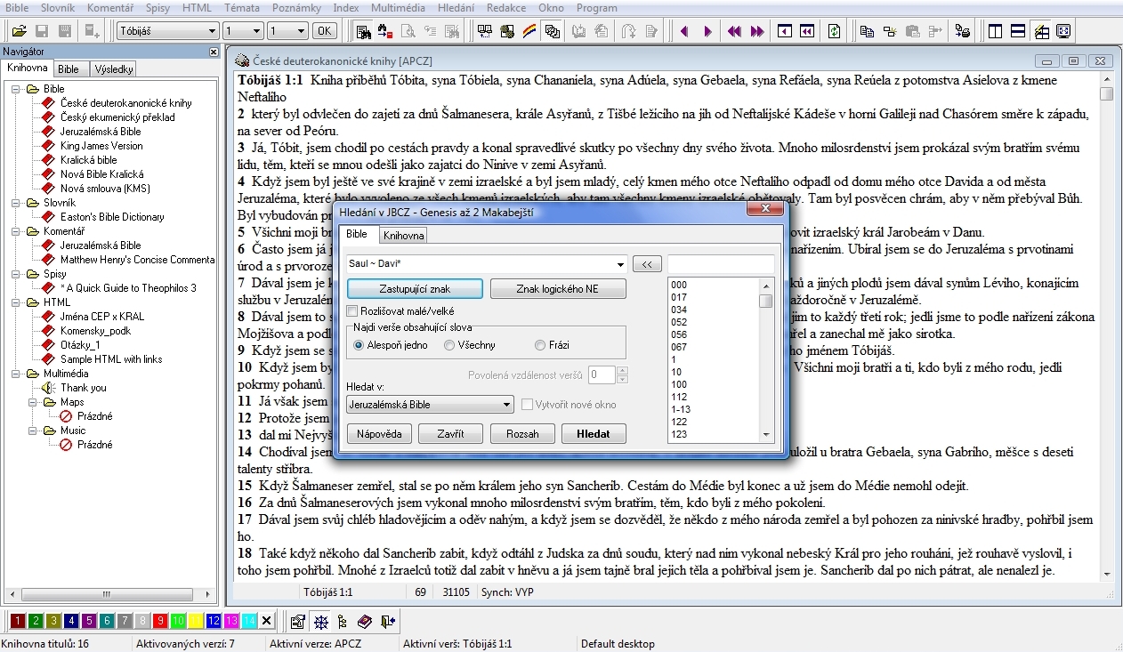Click the Zavřít button
The width and height of the screenshot is (1123, 652).
pyautogui.click(x=450, y=434)
